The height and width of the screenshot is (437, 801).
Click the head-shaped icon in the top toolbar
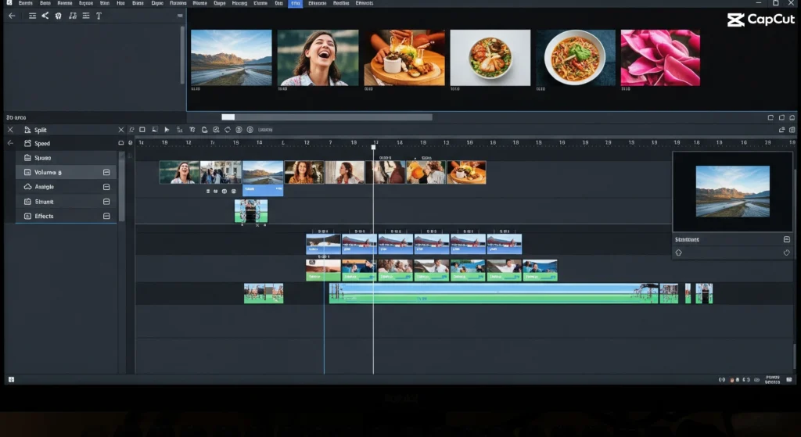tap(58, 16)
